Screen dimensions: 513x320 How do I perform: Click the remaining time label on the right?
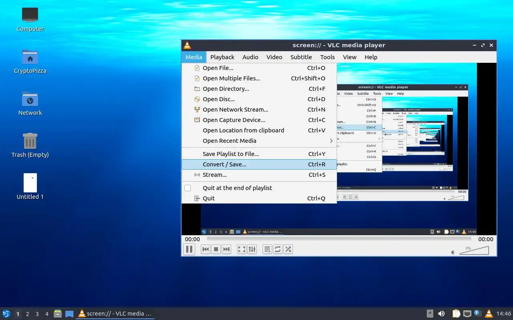point(486,239)
